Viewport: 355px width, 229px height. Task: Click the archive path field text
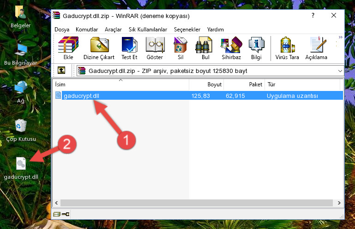168,71
